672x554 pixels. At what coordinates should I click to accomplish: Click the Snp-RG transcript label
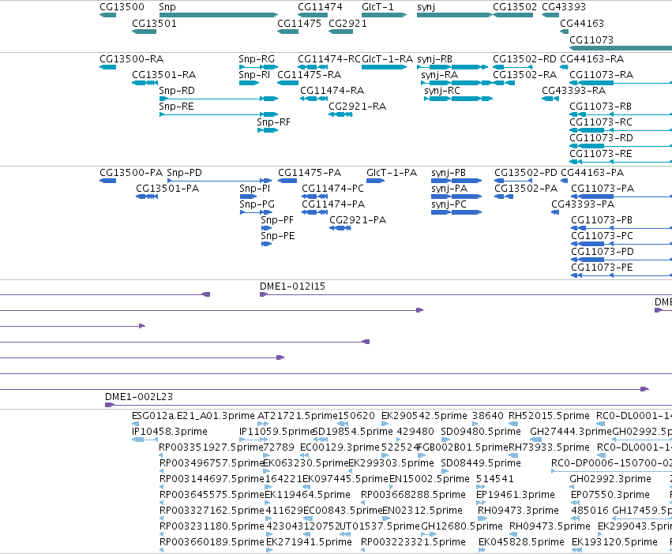point(257,59)
